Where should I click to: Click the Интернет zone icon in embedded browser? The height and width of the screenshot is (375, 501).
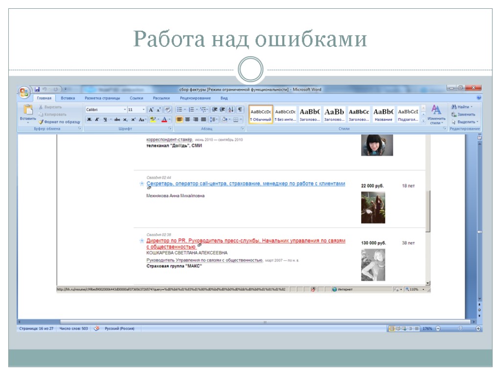335,289
